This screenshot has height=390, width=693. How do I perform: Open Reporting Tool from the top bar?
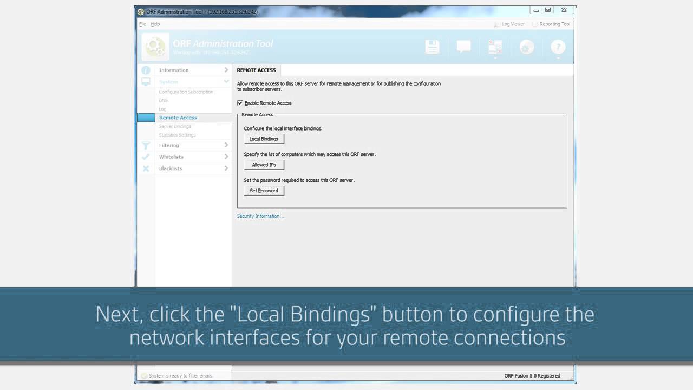coord(551,24)
